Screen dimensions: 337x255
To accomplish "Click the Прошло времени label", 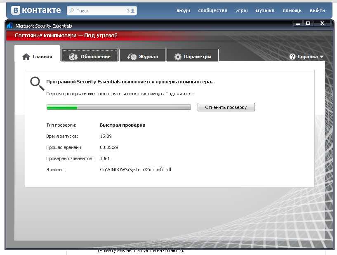I will [64, 147].
